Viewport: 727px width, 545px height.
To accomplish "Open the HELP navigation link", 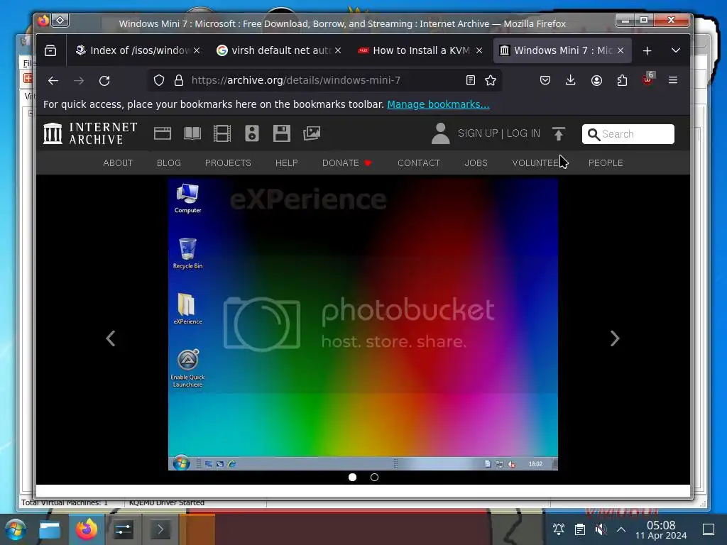I will (x=287, y=163).
